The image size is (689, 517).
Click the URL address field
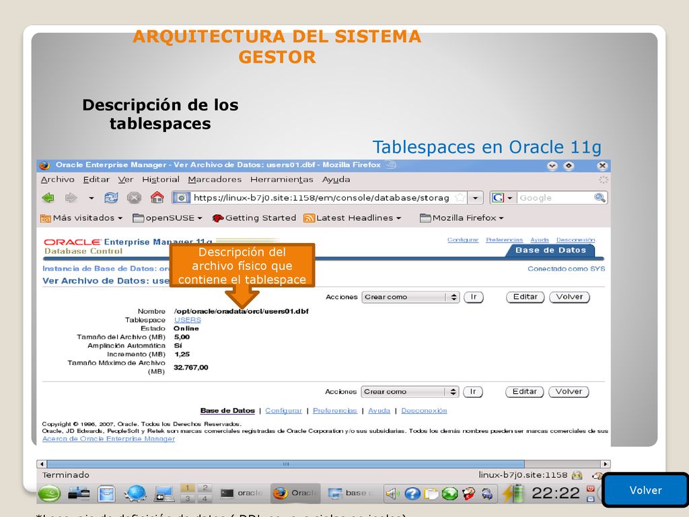coord(321,198)
